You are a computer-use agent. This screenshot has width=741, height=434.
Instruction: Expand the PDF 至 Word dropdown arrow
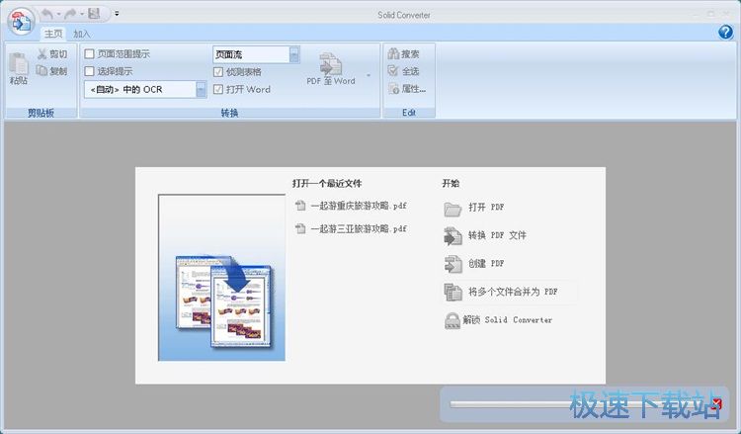click(369, 75)
